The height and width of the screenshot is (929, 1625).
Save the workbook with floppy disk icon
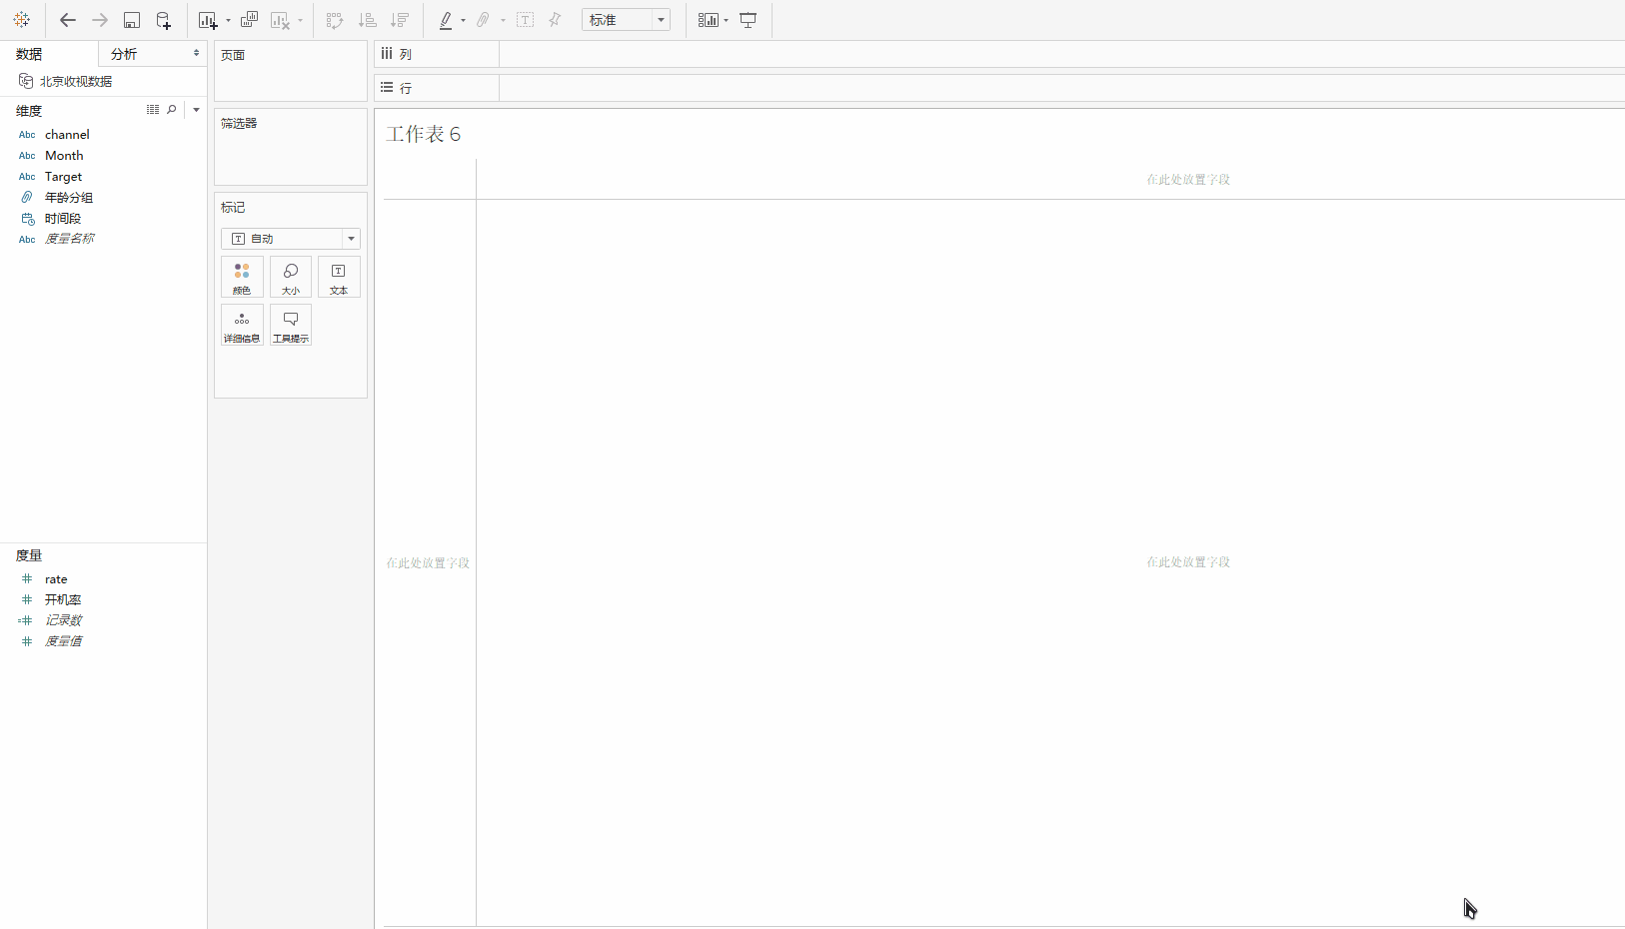click(x=131, y=20)
